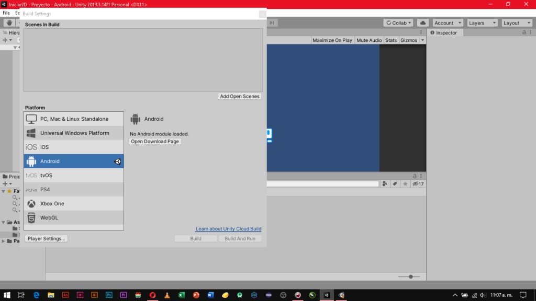The height and width of the screenshot is (301, 536).
Task: Click the volume icon in system tray
Action: tap(483, 295)
